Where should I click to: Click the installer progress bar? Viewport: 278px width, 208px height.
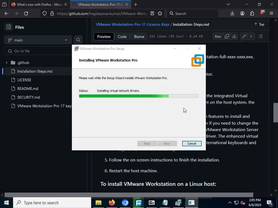pos(138,96)
